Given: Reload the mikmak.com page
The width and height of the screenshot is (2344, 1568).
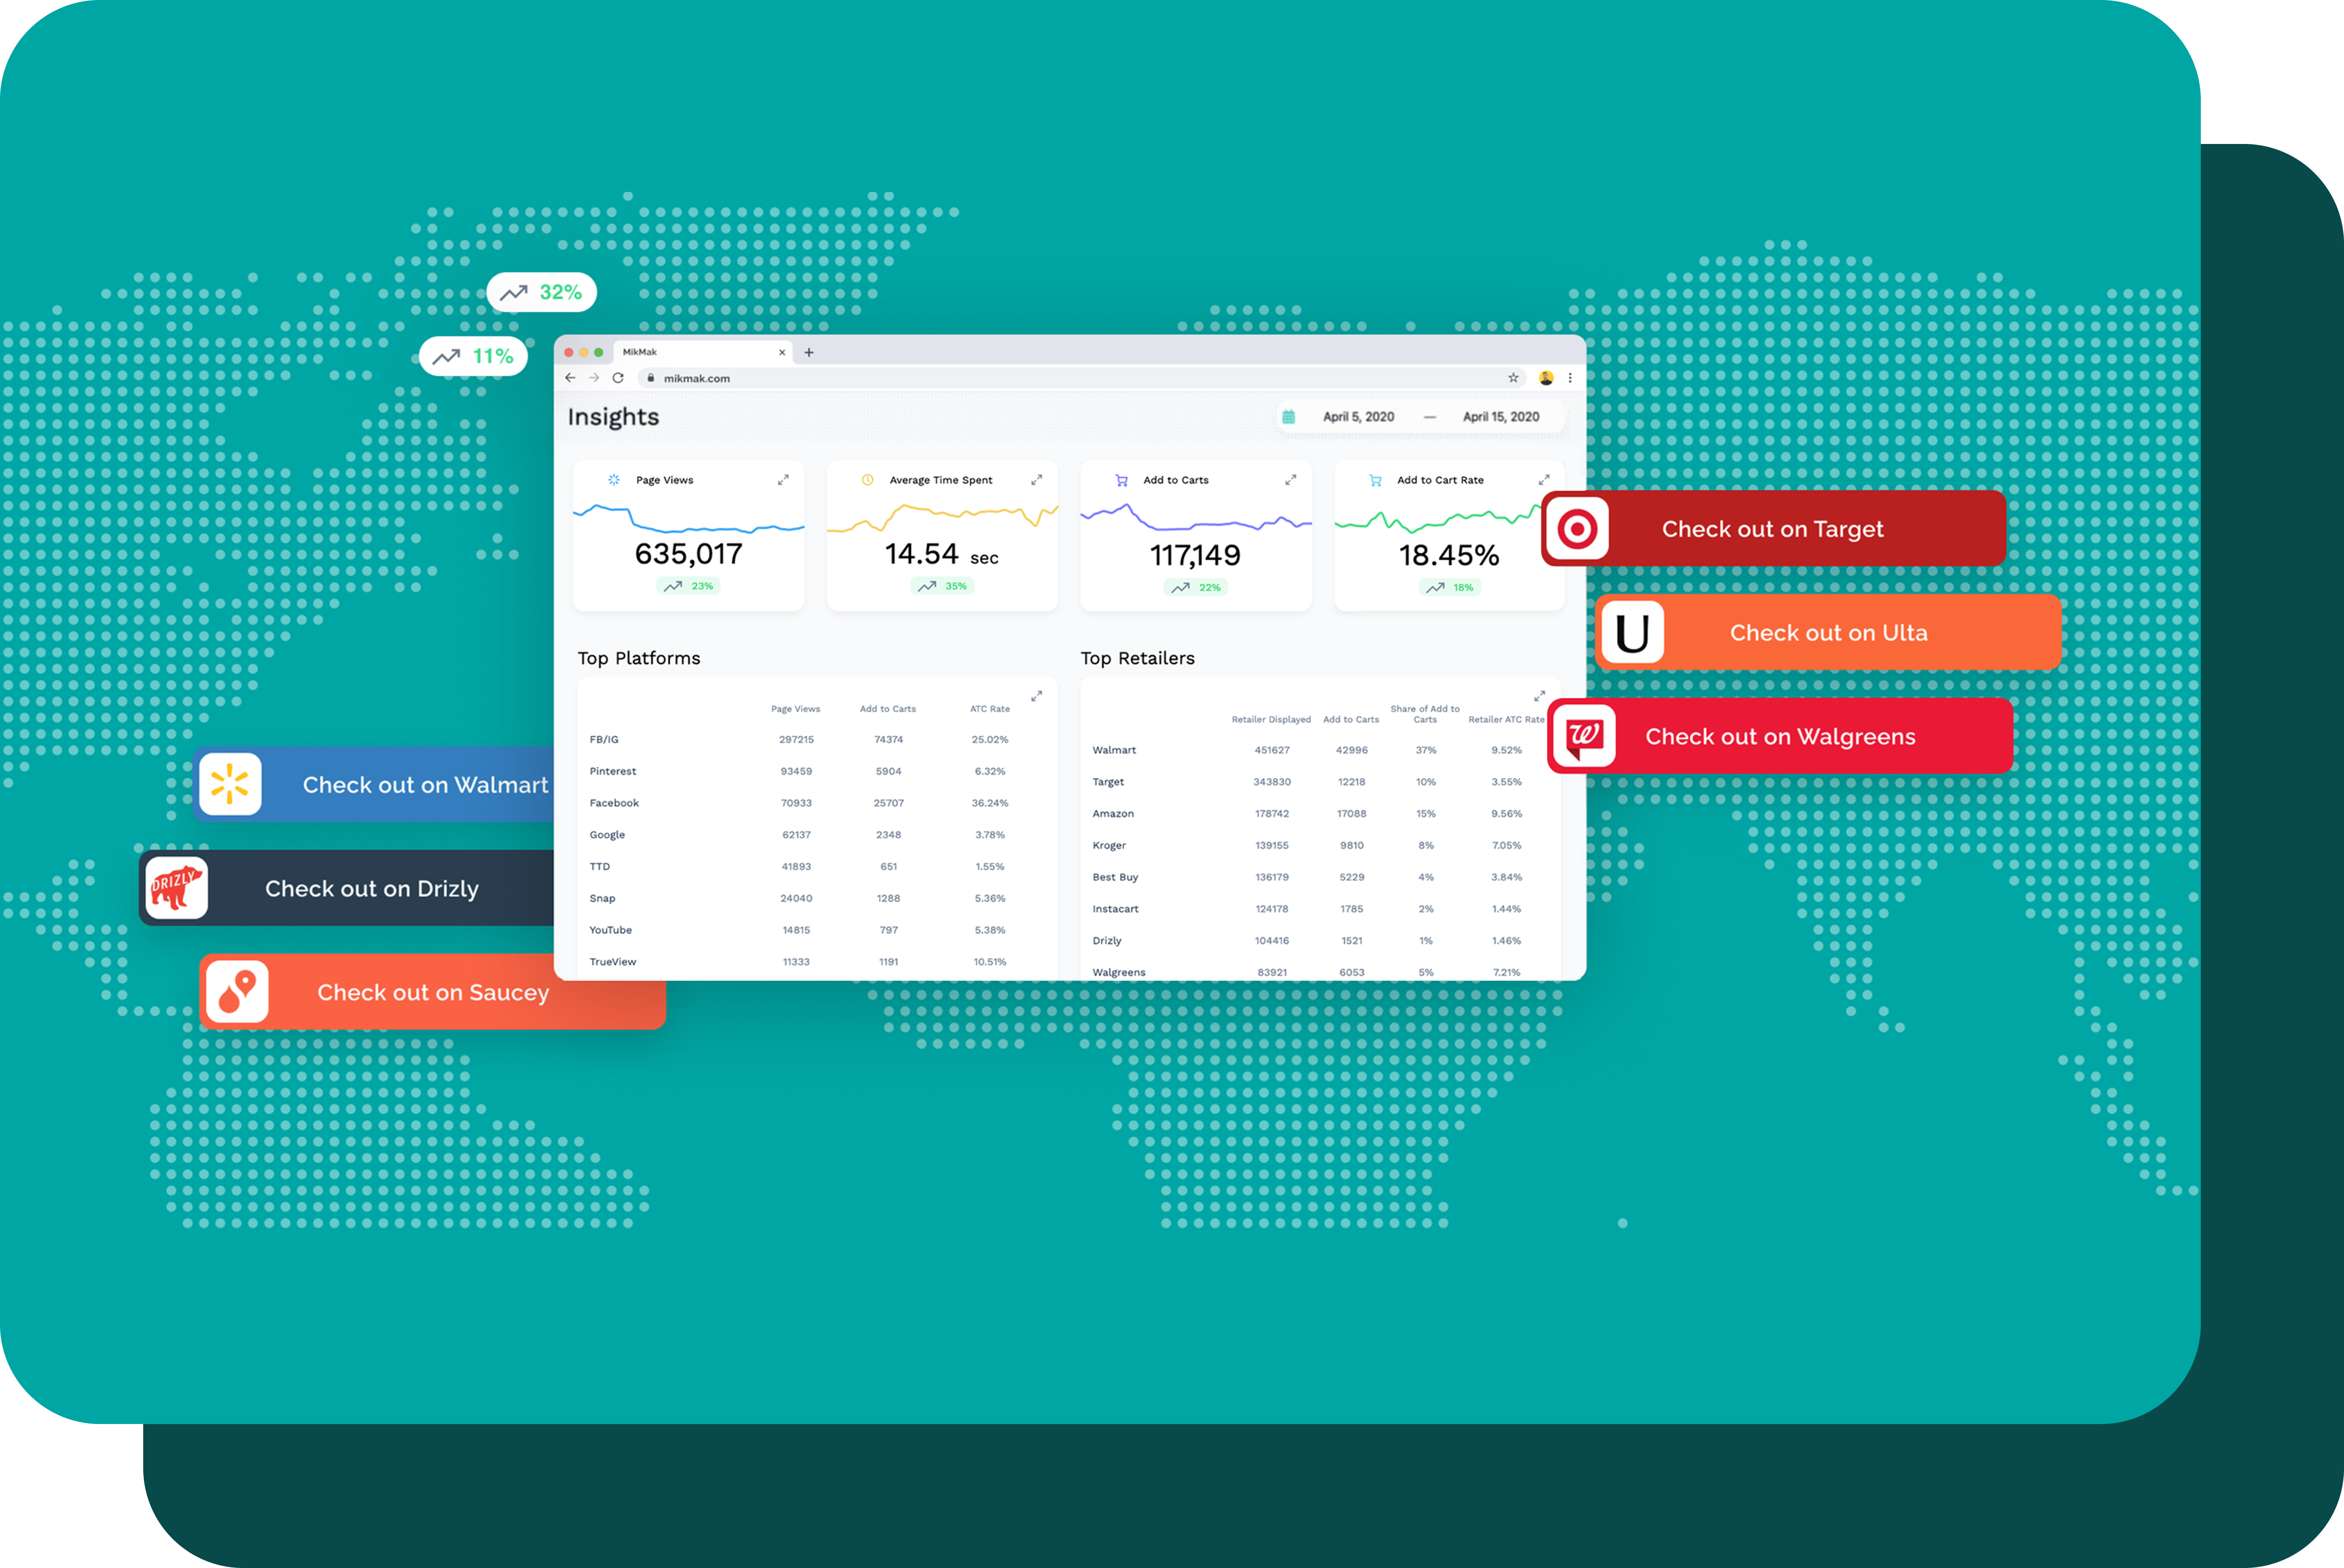Looking at the screenshot, I should click(618, 378).
